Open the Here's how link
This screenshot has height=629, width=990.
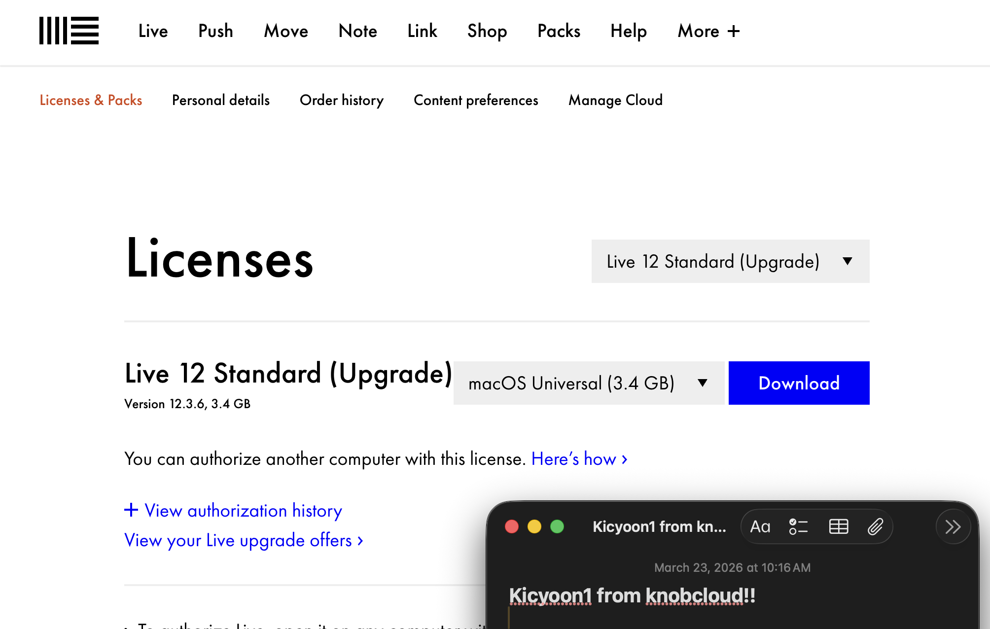coord(579,459)
